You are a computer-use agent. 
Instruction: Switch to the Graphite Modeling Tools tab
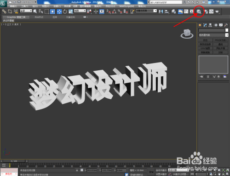(x=16, y=17)
